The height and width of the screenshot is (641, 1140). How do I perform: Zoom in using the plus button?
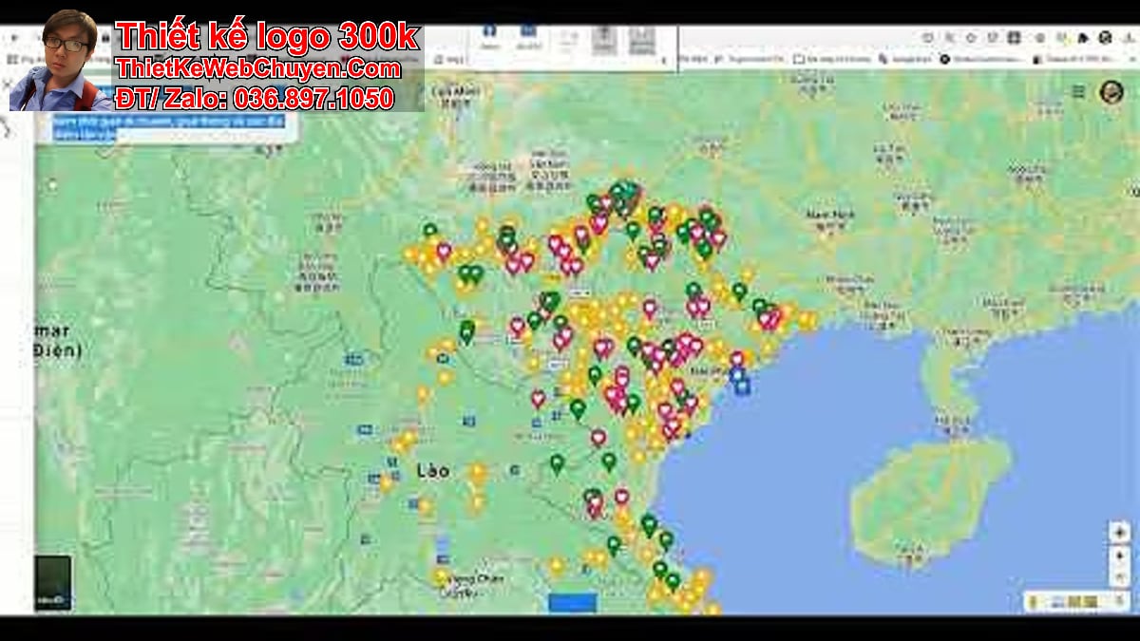tap(1119, 555)
